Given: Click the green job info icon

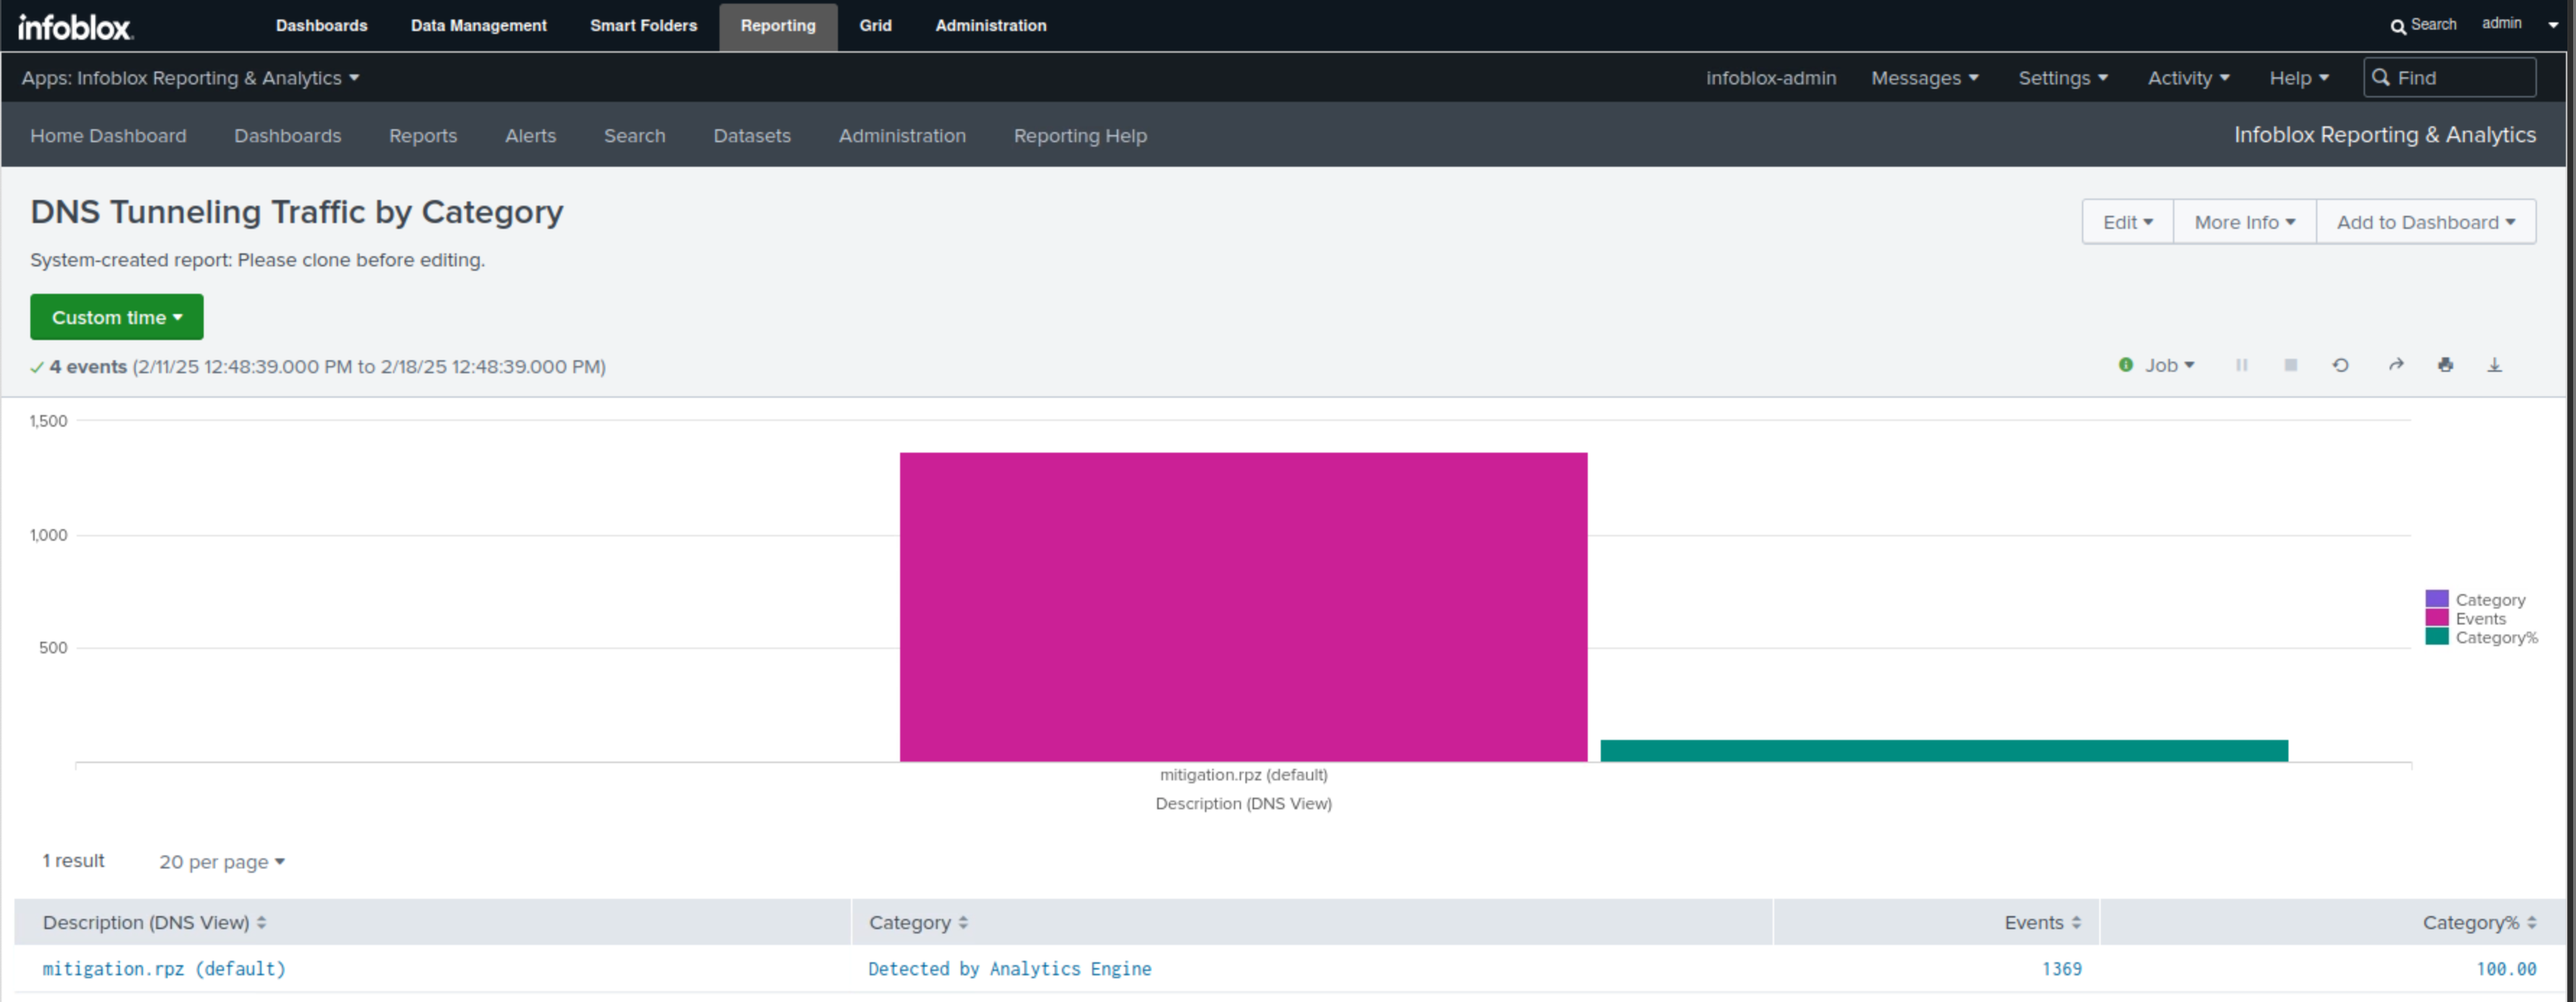Looking at the screenshot, I should (2125, 365).
